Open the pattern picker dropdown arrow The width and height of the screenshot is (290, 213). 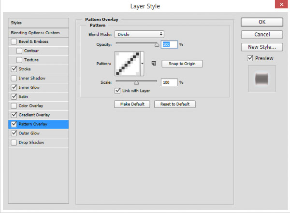click(x=142, y=64)
